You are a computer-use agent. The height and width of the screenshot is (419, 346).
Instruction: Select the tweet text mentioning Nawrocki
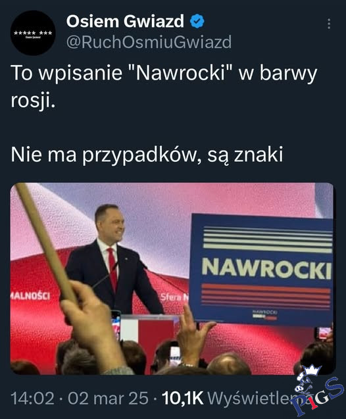coord(164,86)
